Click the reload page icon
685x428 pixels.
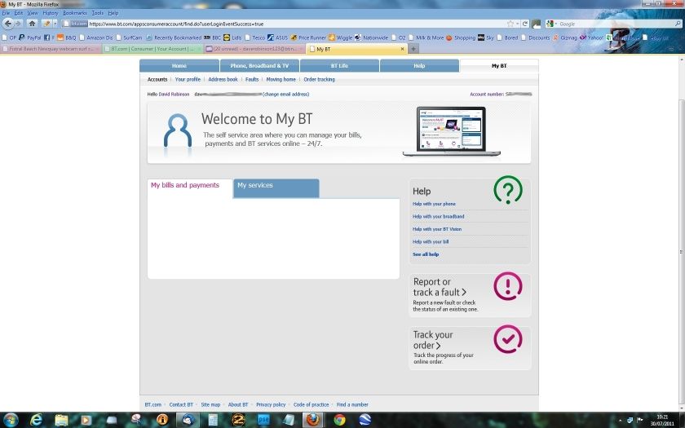click(x=525, y=24)
